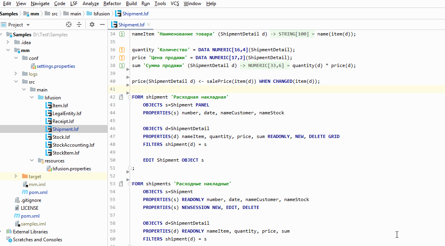Click line number 47 in the gutter

113,136
